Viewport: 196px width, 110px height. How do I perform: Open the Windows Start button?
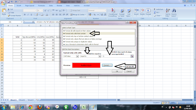click(x=4, y=107)
